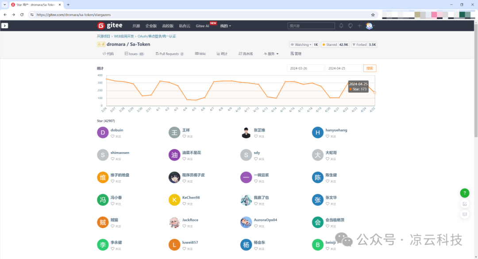Click shimaosen's gray S avatar
This screenshot has height=259, width=478.
(103, 155)
